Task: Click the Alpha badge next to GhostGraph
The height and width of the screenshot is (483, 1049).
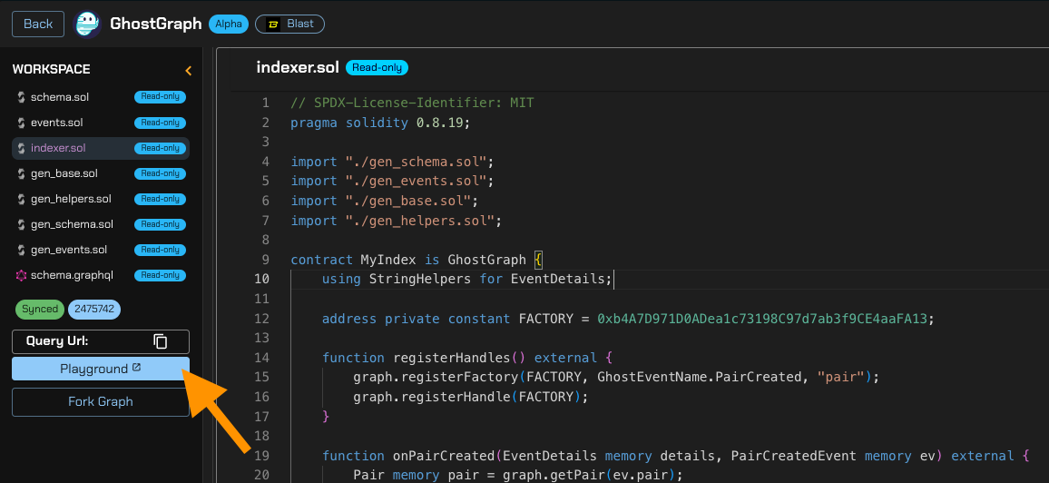Action: 229,25
